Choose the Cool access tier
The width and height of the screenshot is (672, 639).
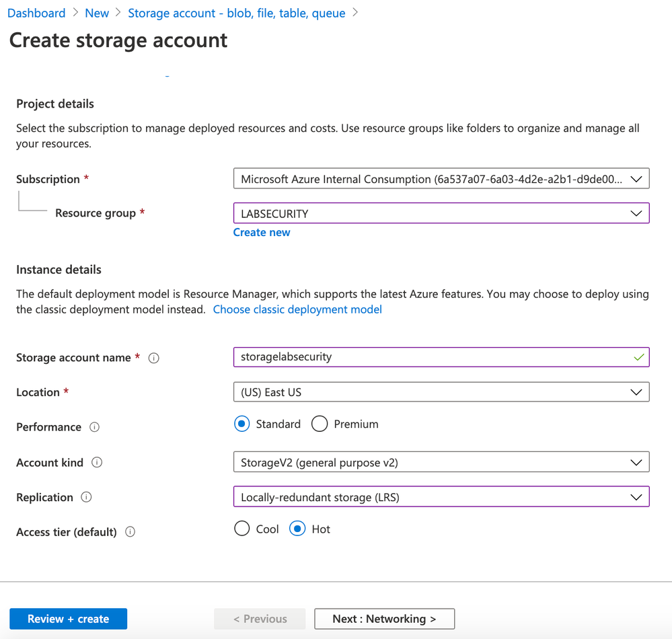point(241,529)
